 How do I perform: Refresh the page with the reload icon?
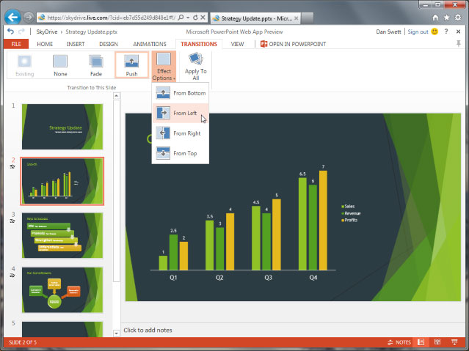(195, 18)
